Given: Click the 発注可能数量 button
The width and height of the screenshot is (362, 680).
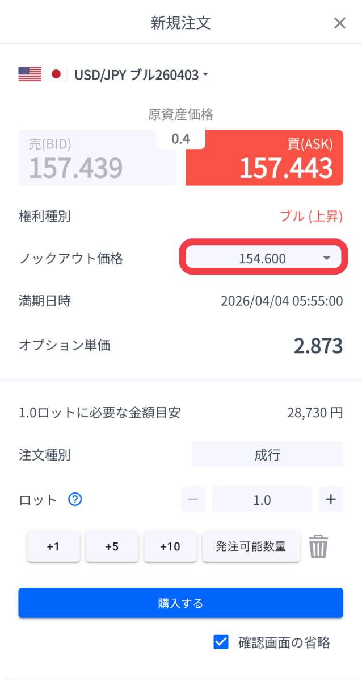Looking at the screenshot, I should pos(251,546).
